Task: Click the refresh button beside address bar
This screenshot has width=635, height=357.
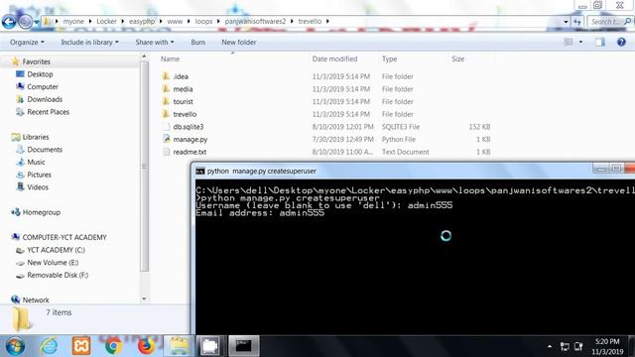Action: (x=577, y=22)
